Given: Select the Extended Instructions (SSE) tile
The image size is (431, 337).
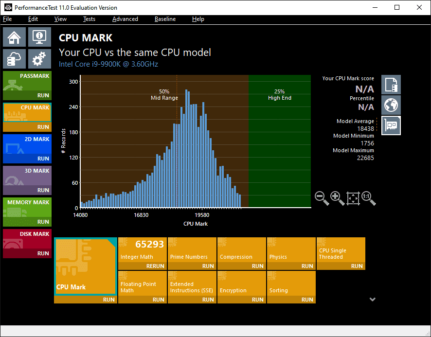Looking at the screenshot, I should coord(192,284).
